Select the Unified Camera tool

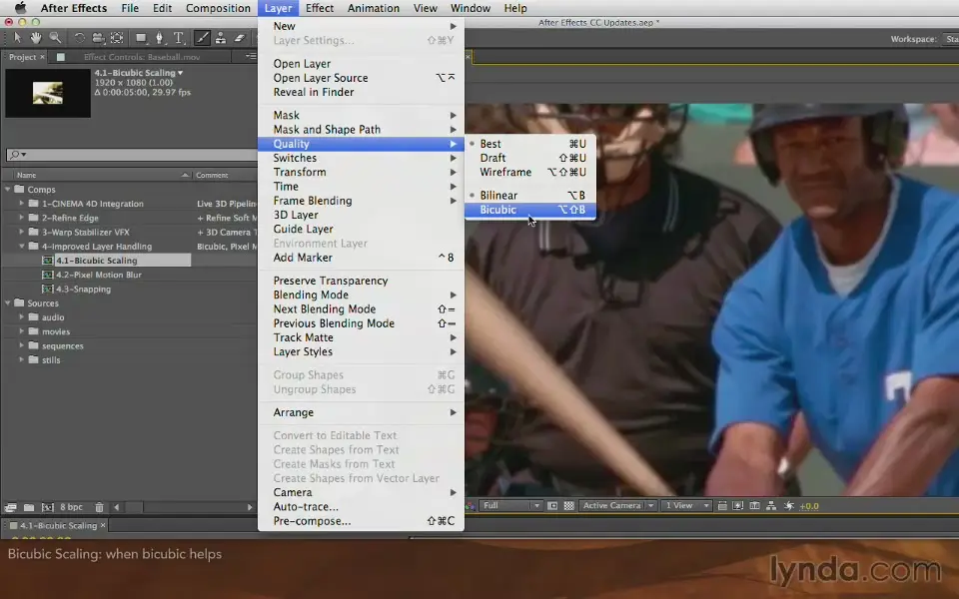click(98, 38)
